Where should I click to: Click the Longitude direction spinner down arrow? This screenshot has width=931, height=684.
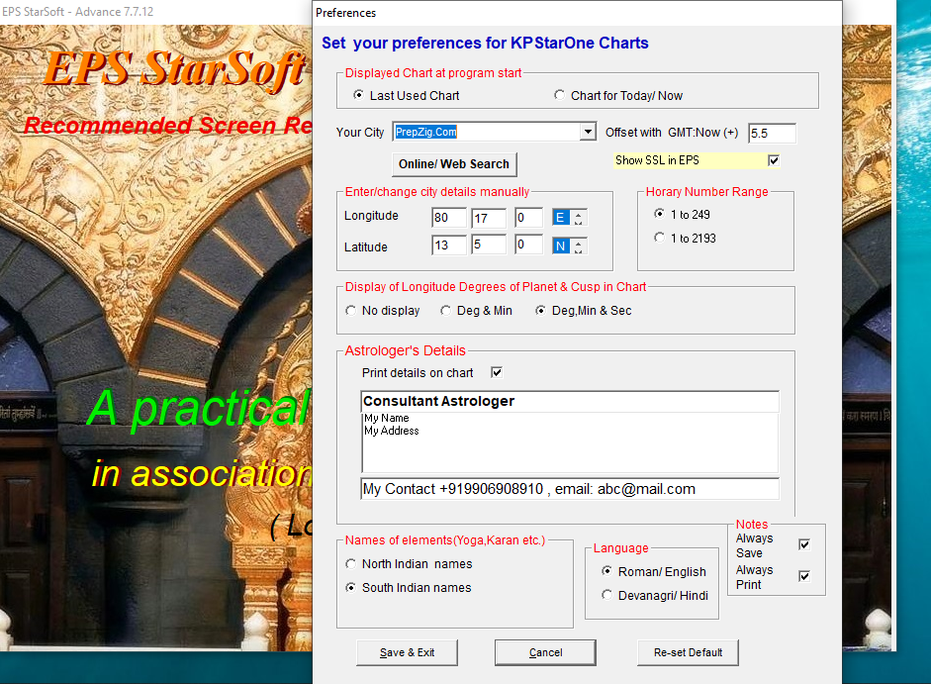(579, 222)
